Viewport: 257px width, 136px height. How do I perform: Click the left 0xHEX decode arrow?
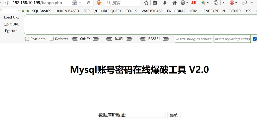(74, 39)
